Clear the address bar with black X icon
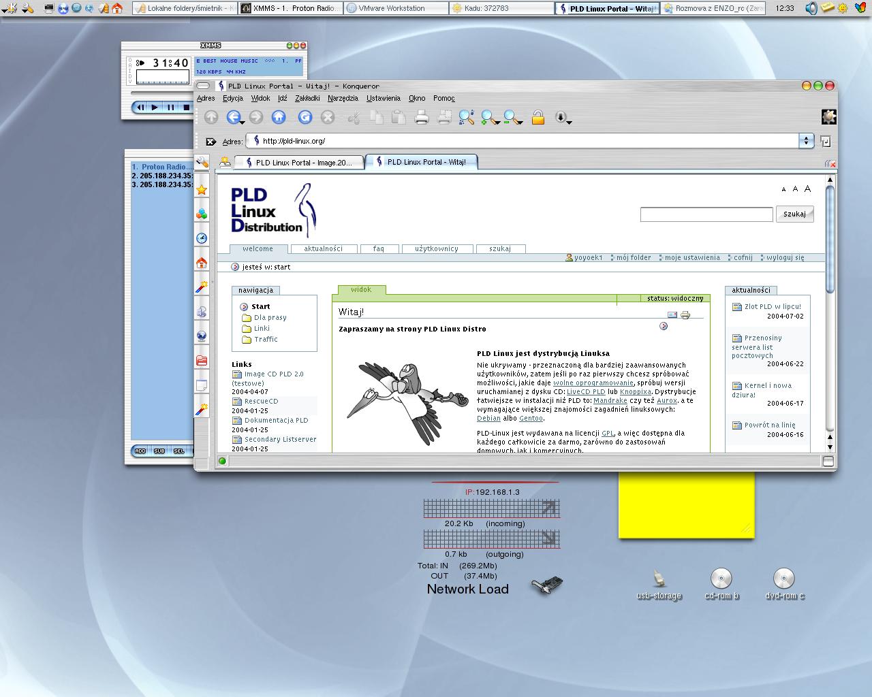Viewport: 872px width, 697px height. click(211, 142)
